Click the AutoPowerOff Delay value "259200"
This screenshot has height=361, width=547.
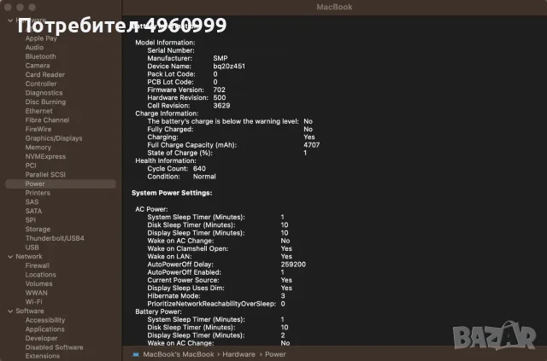coord(293,265)
